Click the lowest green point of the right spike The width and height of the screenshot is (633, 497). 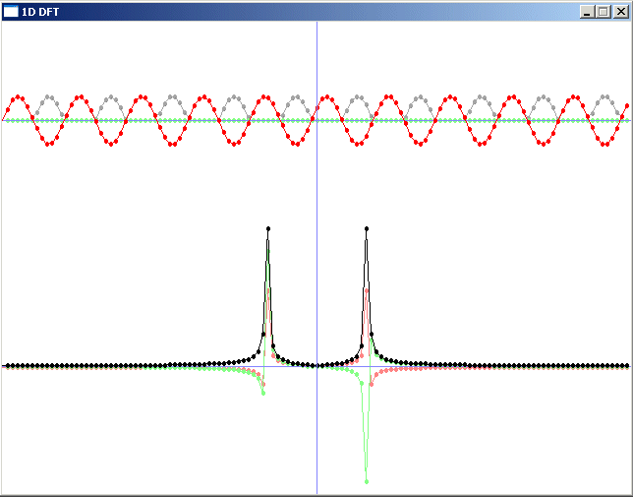tap(366, 481)
